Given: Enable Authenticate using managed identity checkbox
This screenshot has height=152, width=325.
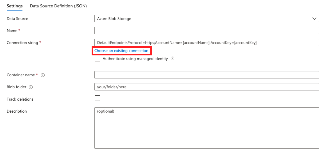Looking at the screenshot, I should [97, 59].
